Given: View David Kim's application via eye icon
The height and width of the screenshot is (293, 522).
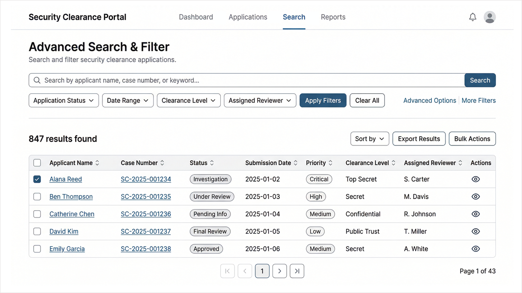Looking at the screenshot, I should tap(476, 231).
